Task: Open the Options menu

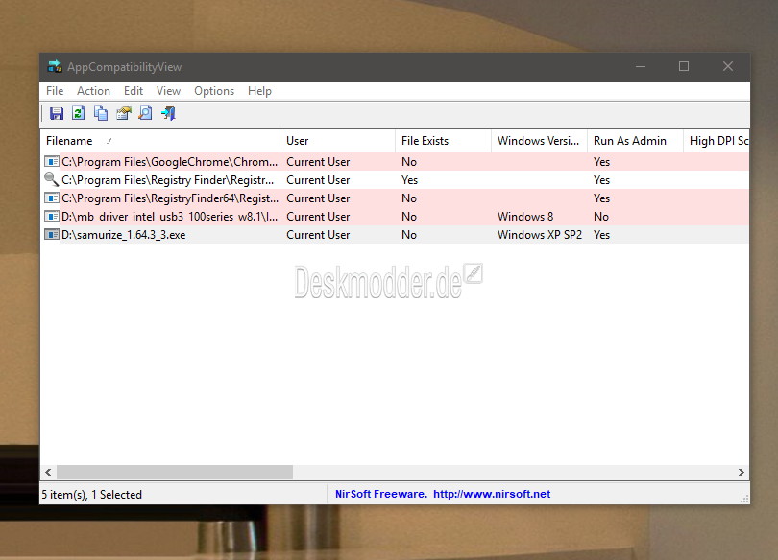Action: tap(214, 91)
